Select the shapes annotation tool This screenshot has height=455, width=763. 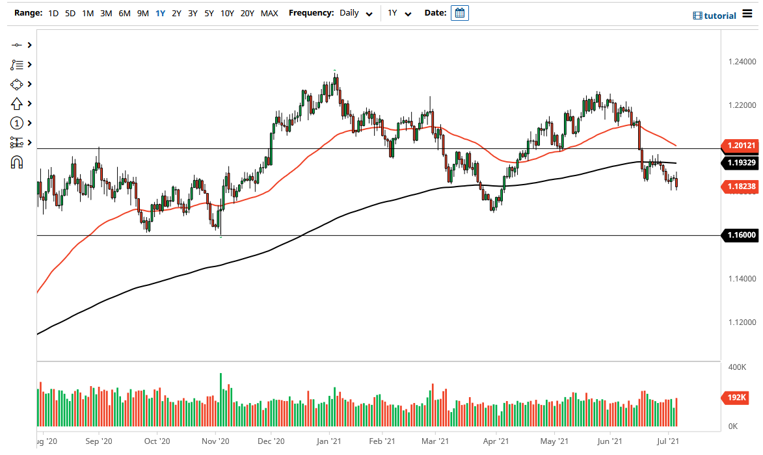18,84
